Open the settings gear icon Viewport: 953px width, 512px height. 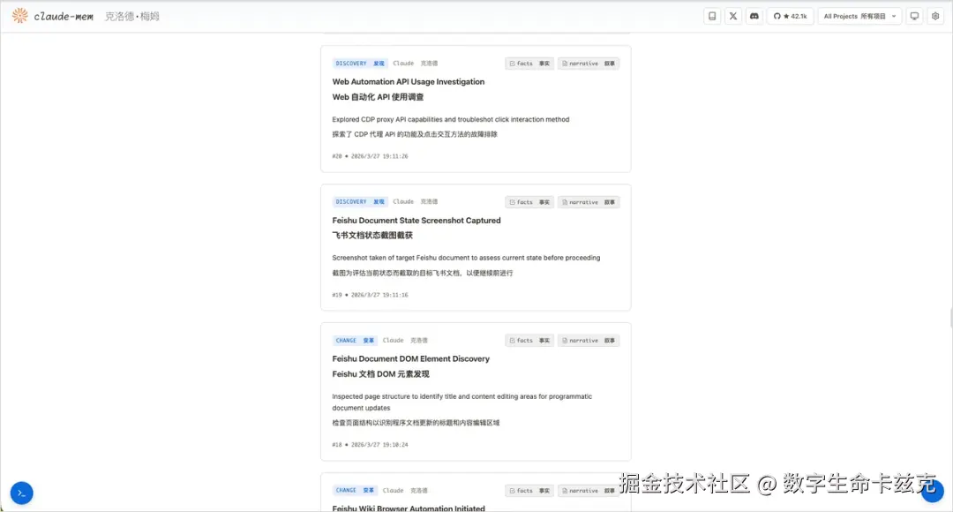935,16
